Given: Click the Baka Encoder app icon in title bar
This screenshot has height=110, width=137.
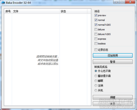Looking at the screenshot, I should pyautogui.click(x=3, y=3).
